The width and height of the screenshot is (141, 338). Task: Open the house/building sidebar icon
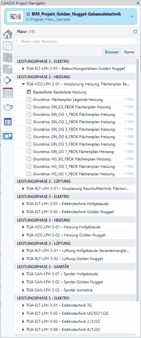click(x=8, y=34)
